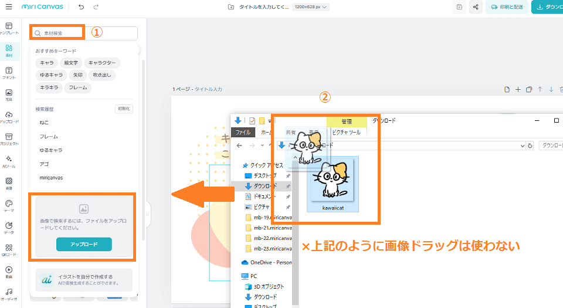Switch to the ピクチャ ツール ribbon tab

coord(346,133)
